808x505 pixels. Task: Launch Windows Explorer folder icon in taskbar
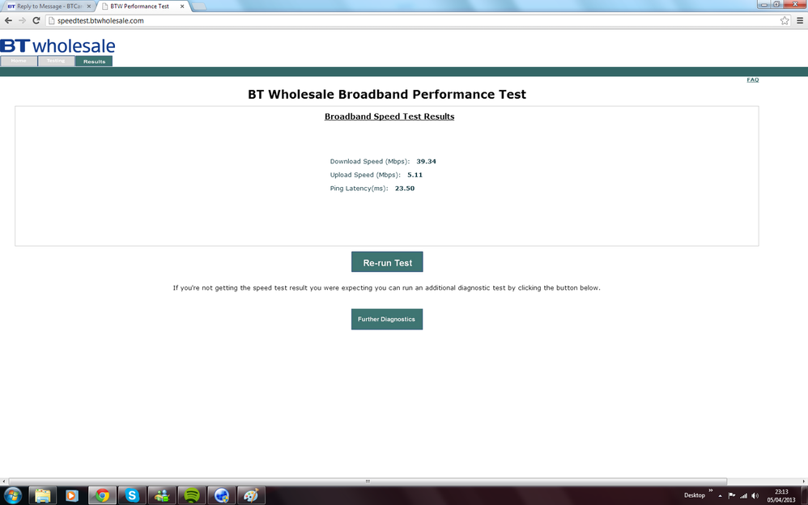tap(42, 495)
